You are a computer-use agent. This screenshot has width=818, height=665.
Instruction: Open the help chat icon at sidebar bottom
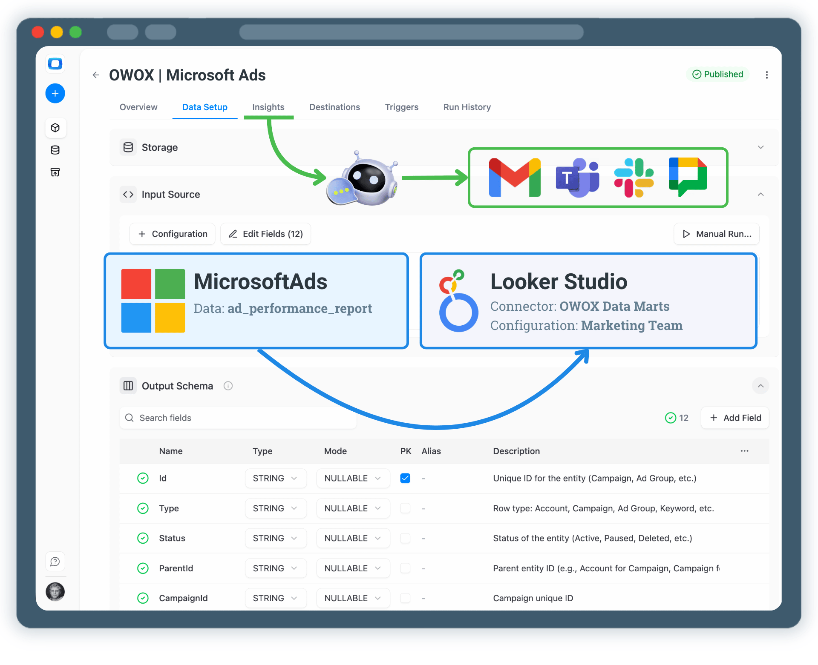coord(55,561)
